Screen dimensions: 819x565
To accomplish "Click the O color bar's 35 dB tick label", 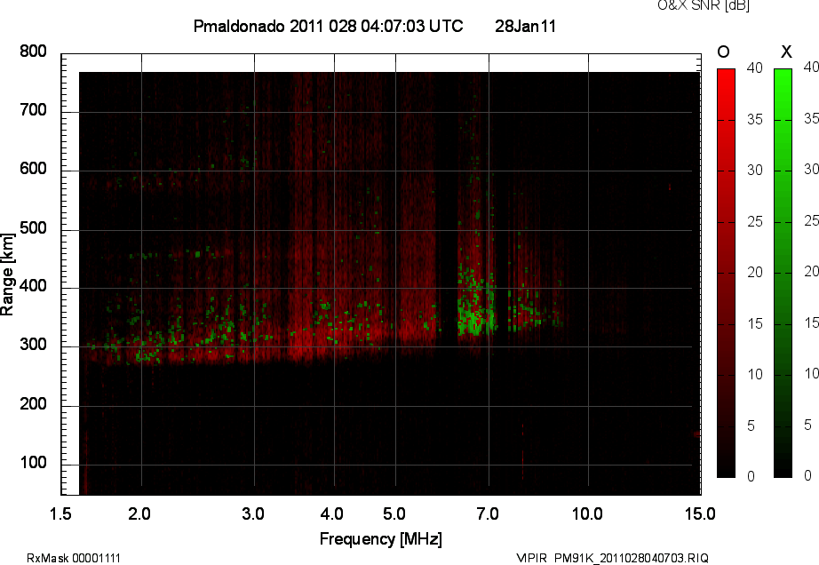I will [755, 120].
